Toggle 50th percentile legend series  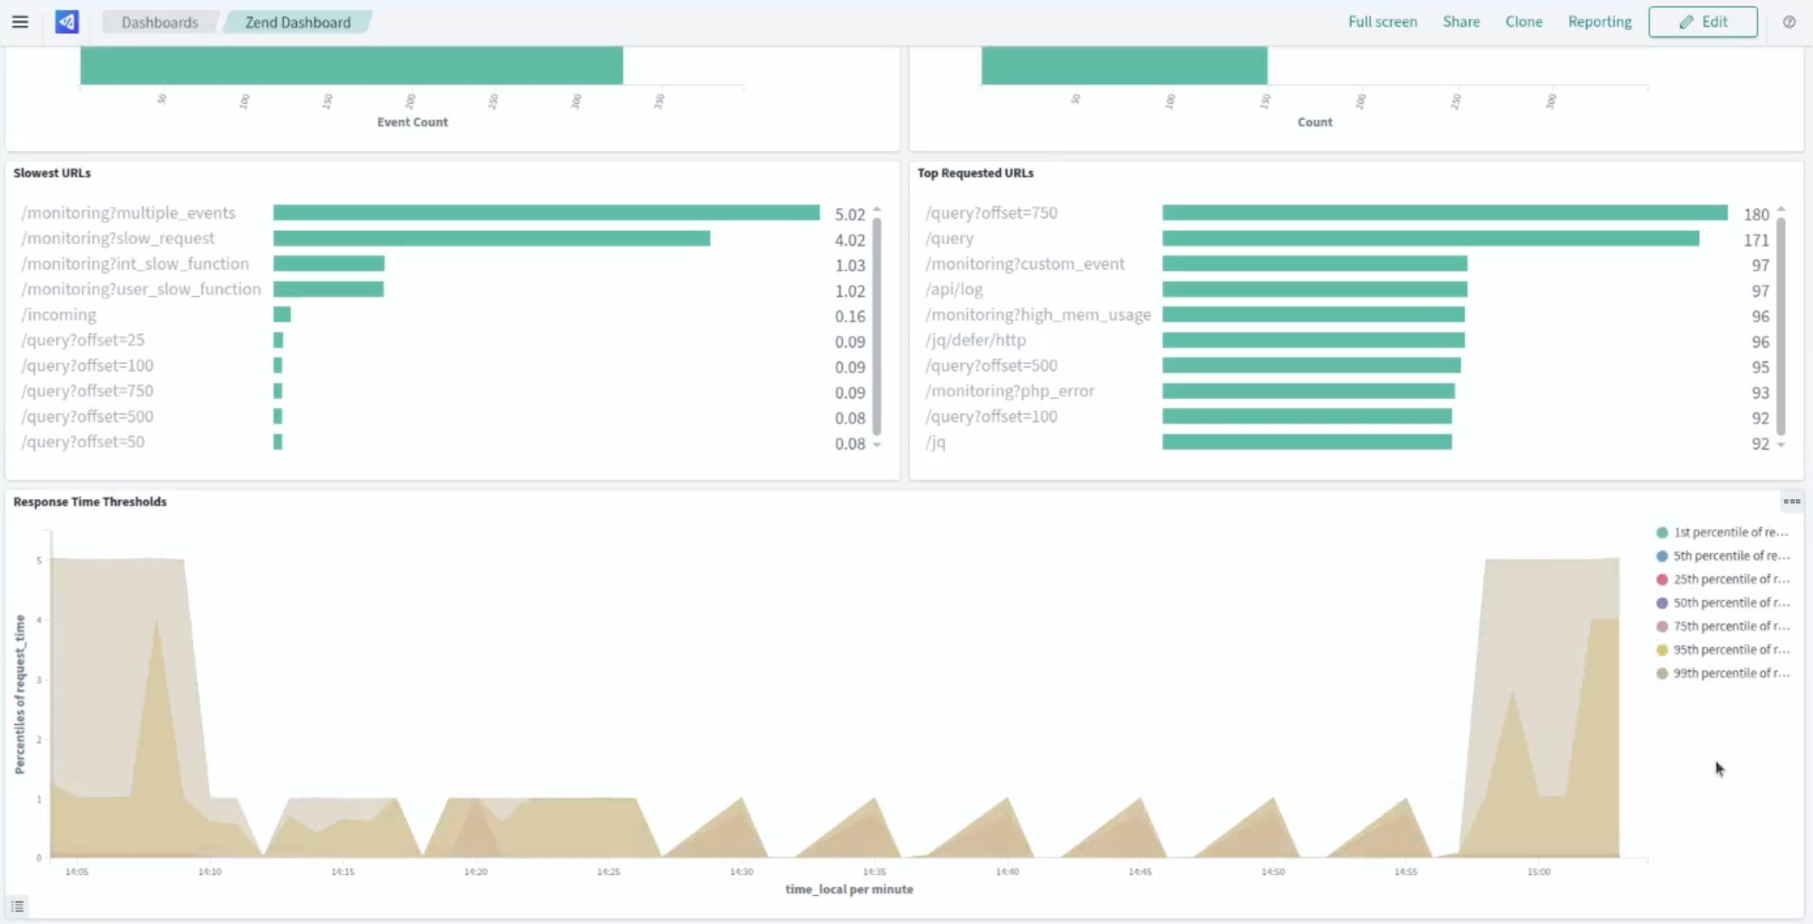click(x=1730, y=602)
